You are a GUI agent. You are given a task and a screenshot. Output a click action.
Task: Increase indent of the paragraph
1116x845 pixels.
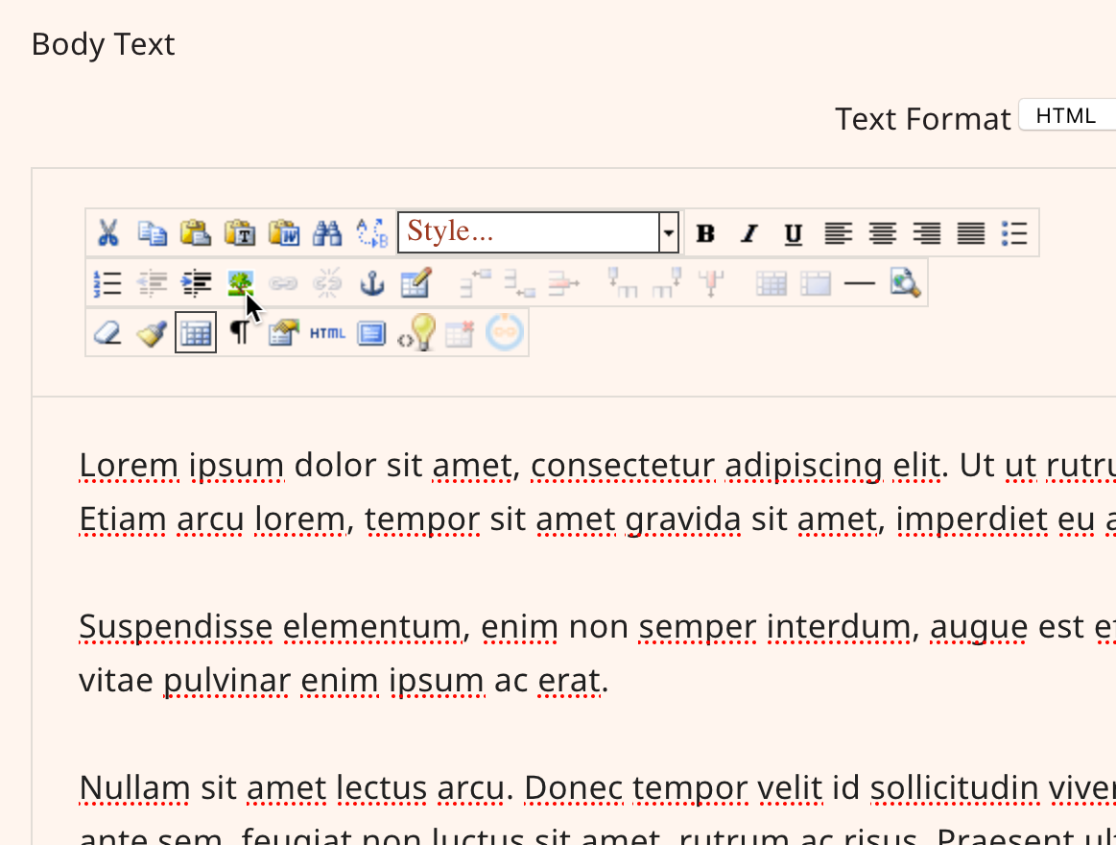click(x=197, y=283)
